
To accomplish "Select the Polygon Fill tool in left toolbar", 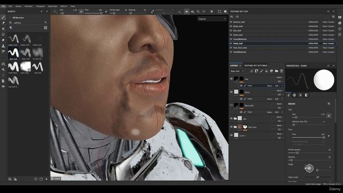I will [x=3, y=34].
